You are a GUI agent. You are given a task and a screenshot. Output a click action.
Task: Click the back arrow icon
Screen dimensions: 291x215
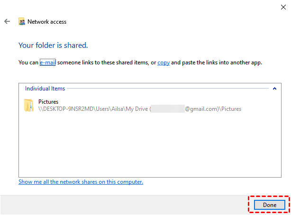click(x=7, y=22)
